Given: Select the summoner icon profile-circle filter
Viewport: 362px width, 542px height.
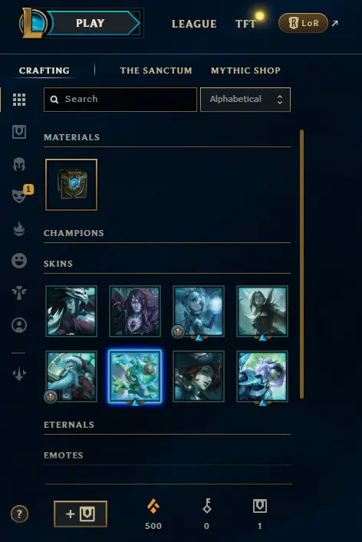Looking at the screenshot, I should [x=19, y=325].
